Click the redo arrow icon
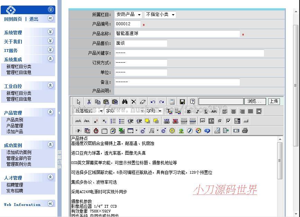Screen dimensions: 300x217 pyautogui.click(x=162, y=102)
